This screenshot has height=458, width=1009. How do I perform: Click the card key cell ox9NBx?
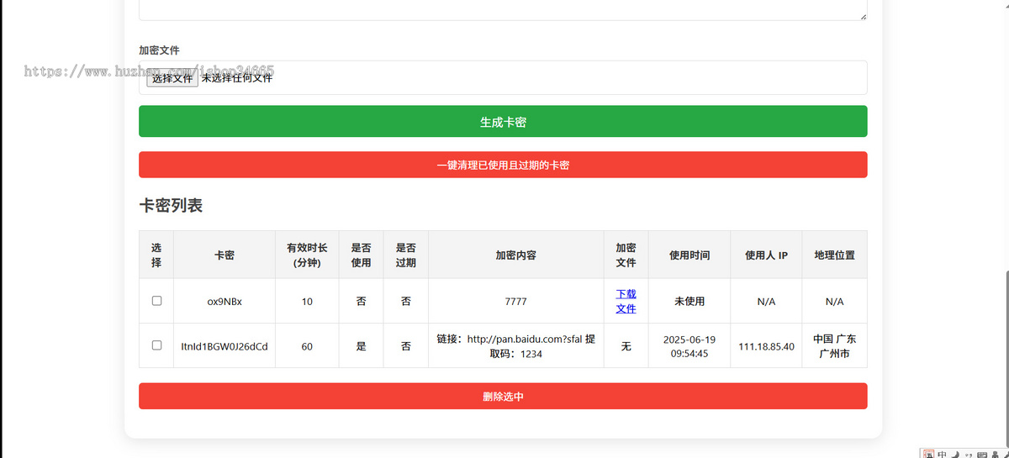pyautogui.click(x=225, y=302)
